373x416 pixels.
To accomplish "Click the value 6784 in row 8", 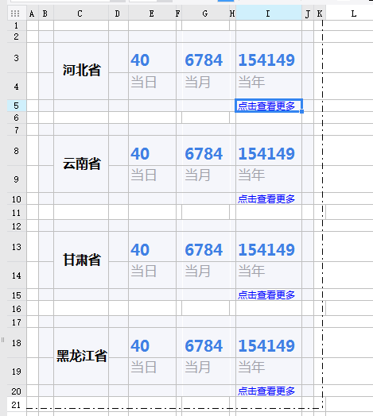I will point(204,153).
